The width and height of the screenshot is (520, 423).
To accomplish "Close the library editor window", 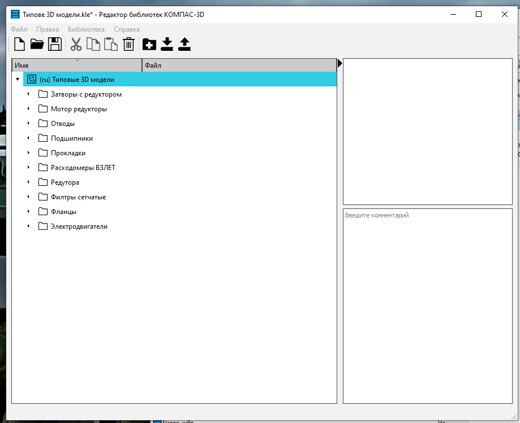I will click(x=504, y=14).
